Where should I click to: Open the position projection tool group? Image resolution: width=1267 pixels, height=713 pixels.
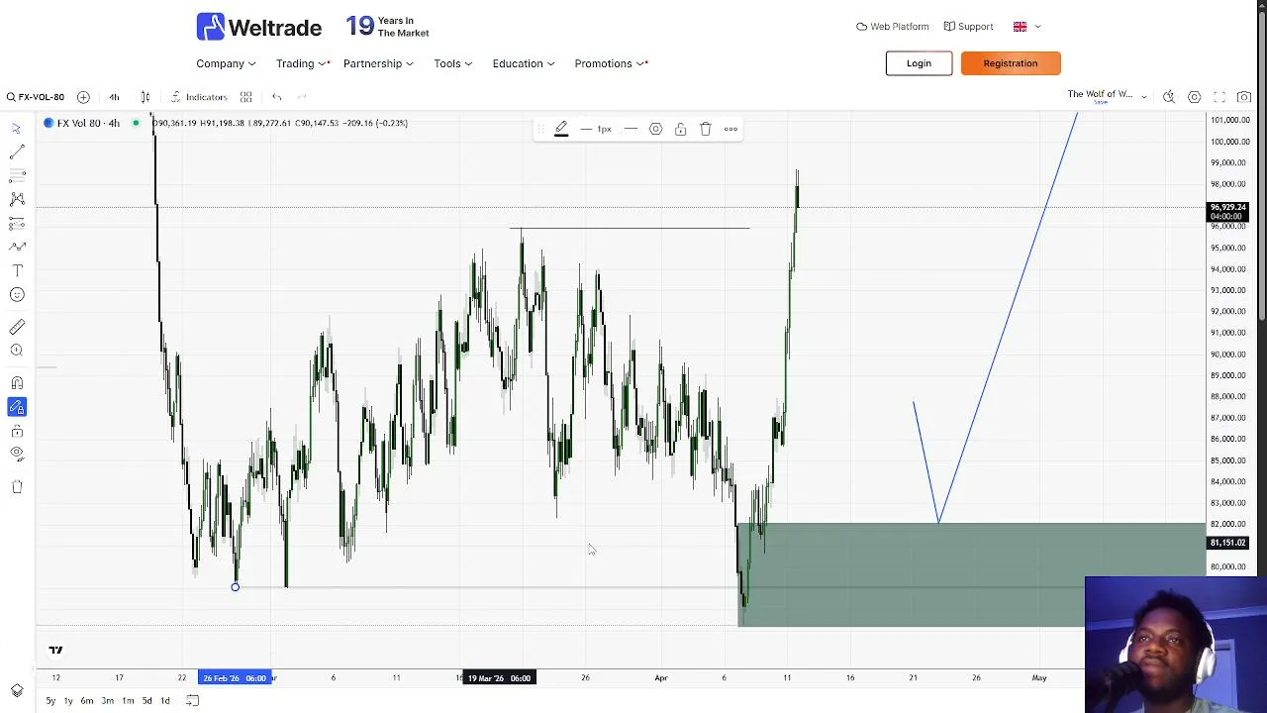17,224
